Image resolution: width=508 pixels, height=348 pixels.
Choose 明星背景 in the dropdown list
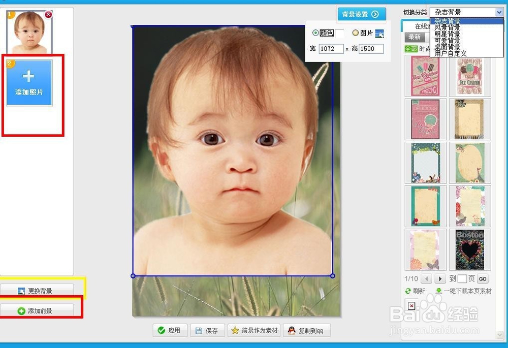(466, 34)
